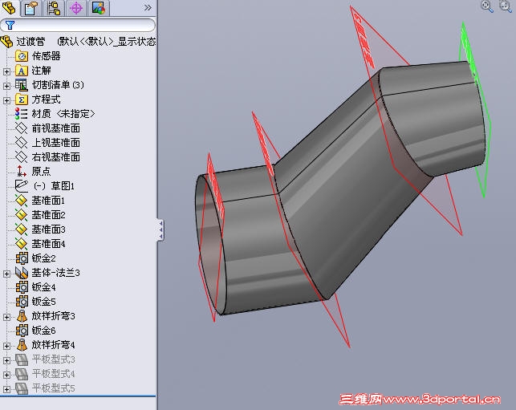The height and width of the screenshot is (410, 516).
Task: Click the funnel filter icon
Action: click(10, 25)
